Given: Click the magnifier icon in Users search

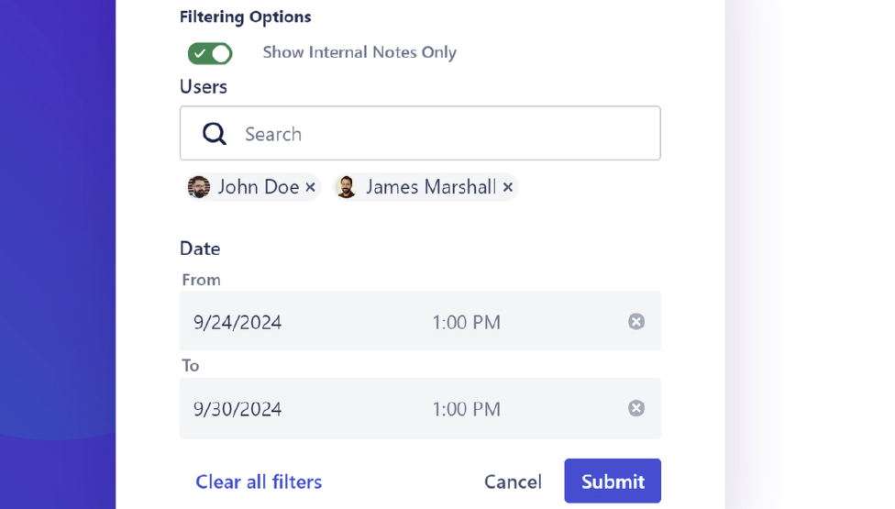Looking at the screenshot, I should click(215, 134).
